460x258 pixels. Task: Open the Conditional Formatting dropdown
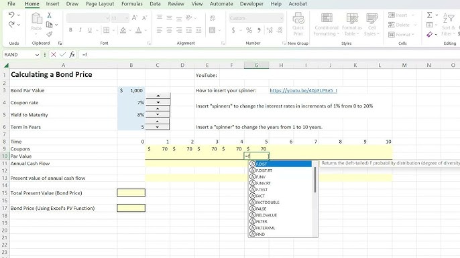pyautogui.click(x=326, y=25)
